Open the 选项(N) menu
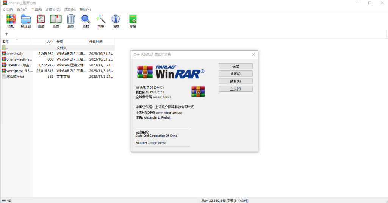The width and height of the screenshot is (388, 203). [70, 9]
